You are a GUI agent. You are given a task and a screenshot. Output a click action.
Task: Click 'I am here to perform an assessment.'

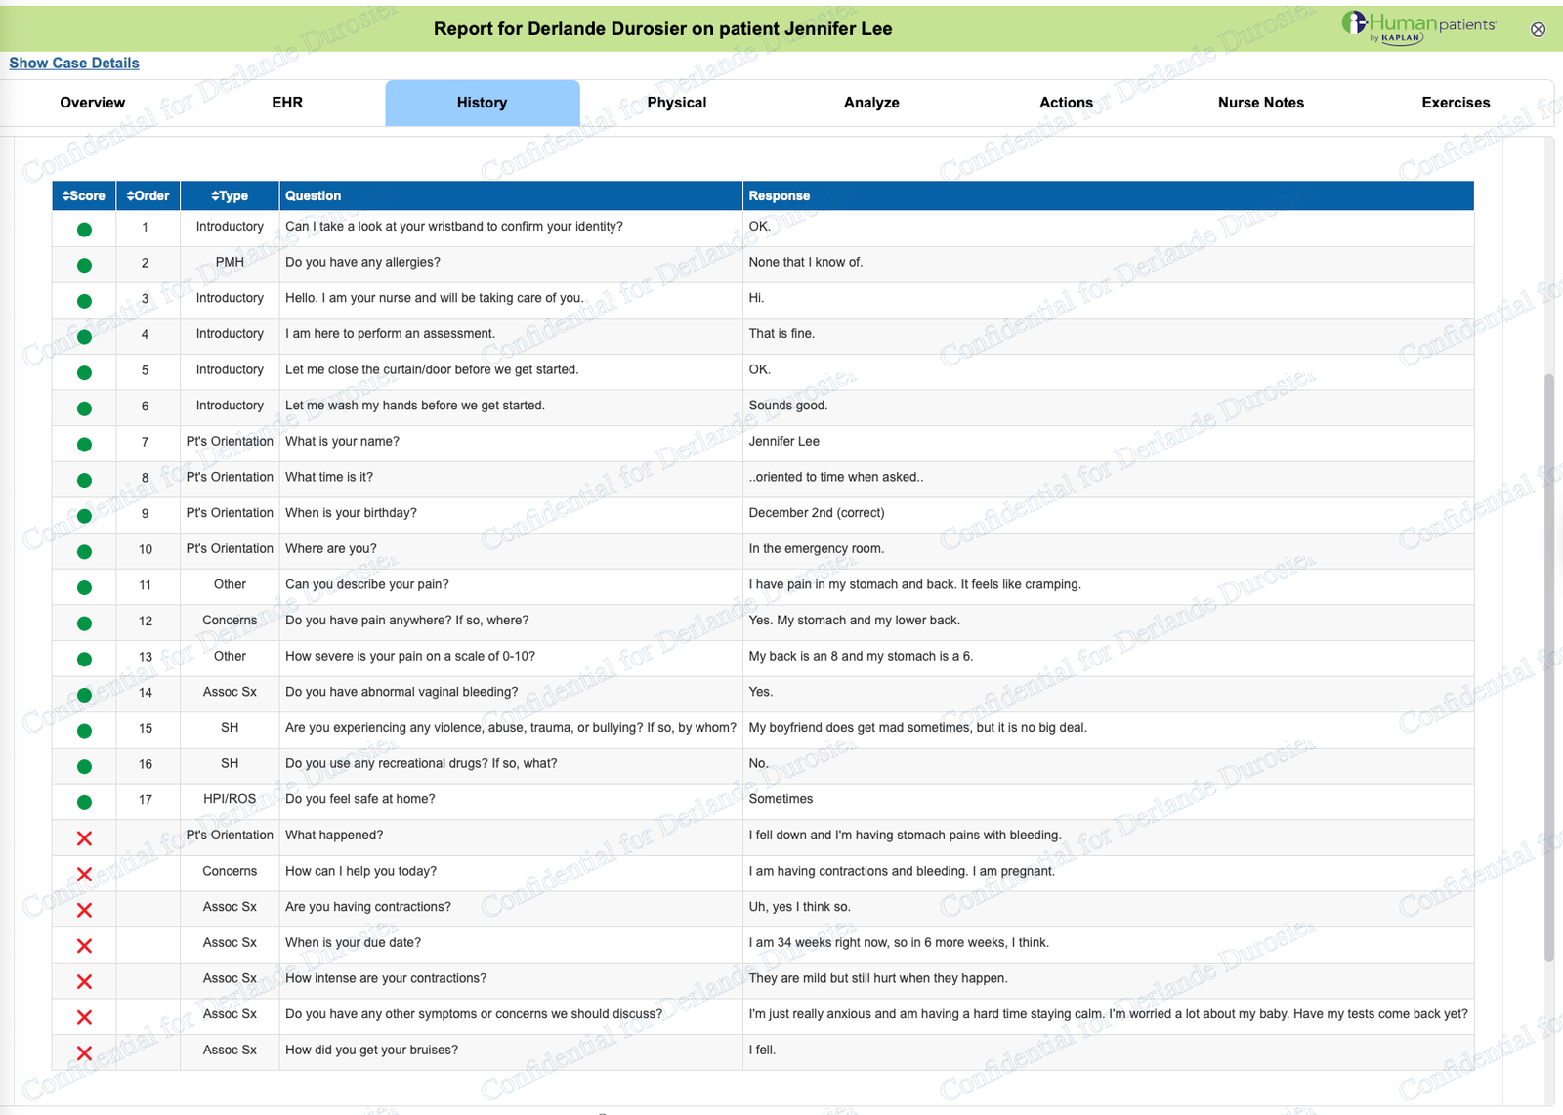pyautogui.click(x=390, y=333)
